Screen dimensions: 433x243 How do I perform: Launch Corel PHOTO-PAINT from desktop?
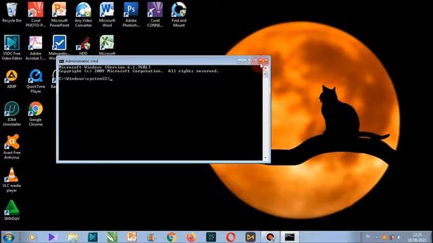(35, 14)
